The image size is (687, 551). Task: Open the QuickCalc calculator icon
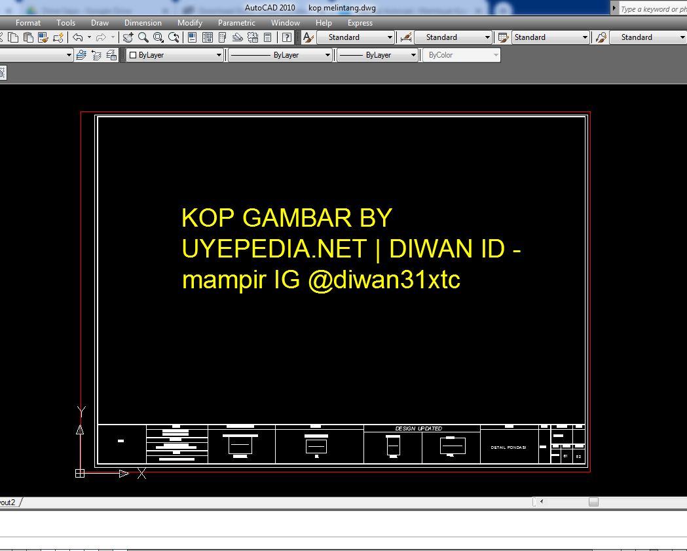click(x=268, y=37)
